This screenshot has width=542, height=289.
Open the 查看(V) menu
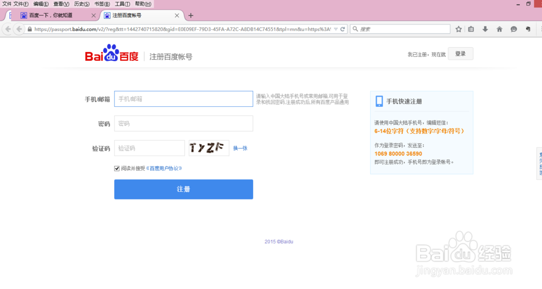coord(61,4)
